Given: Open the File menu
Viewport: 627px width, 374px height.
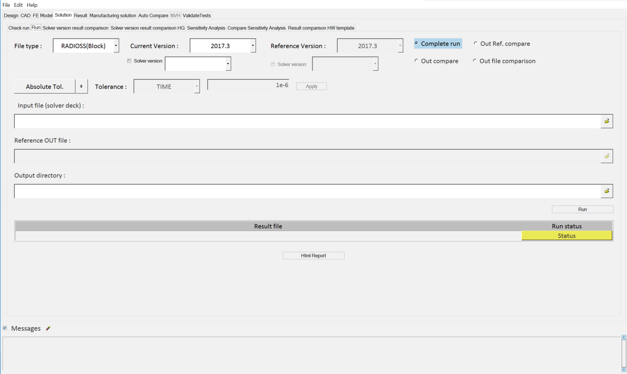Looking at the screenshot, I should [x=6, y=5].
